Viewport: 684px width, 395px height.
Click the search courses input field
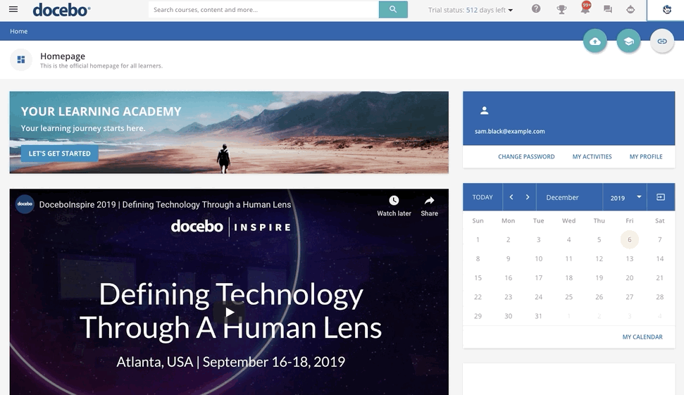click(263, 10)
